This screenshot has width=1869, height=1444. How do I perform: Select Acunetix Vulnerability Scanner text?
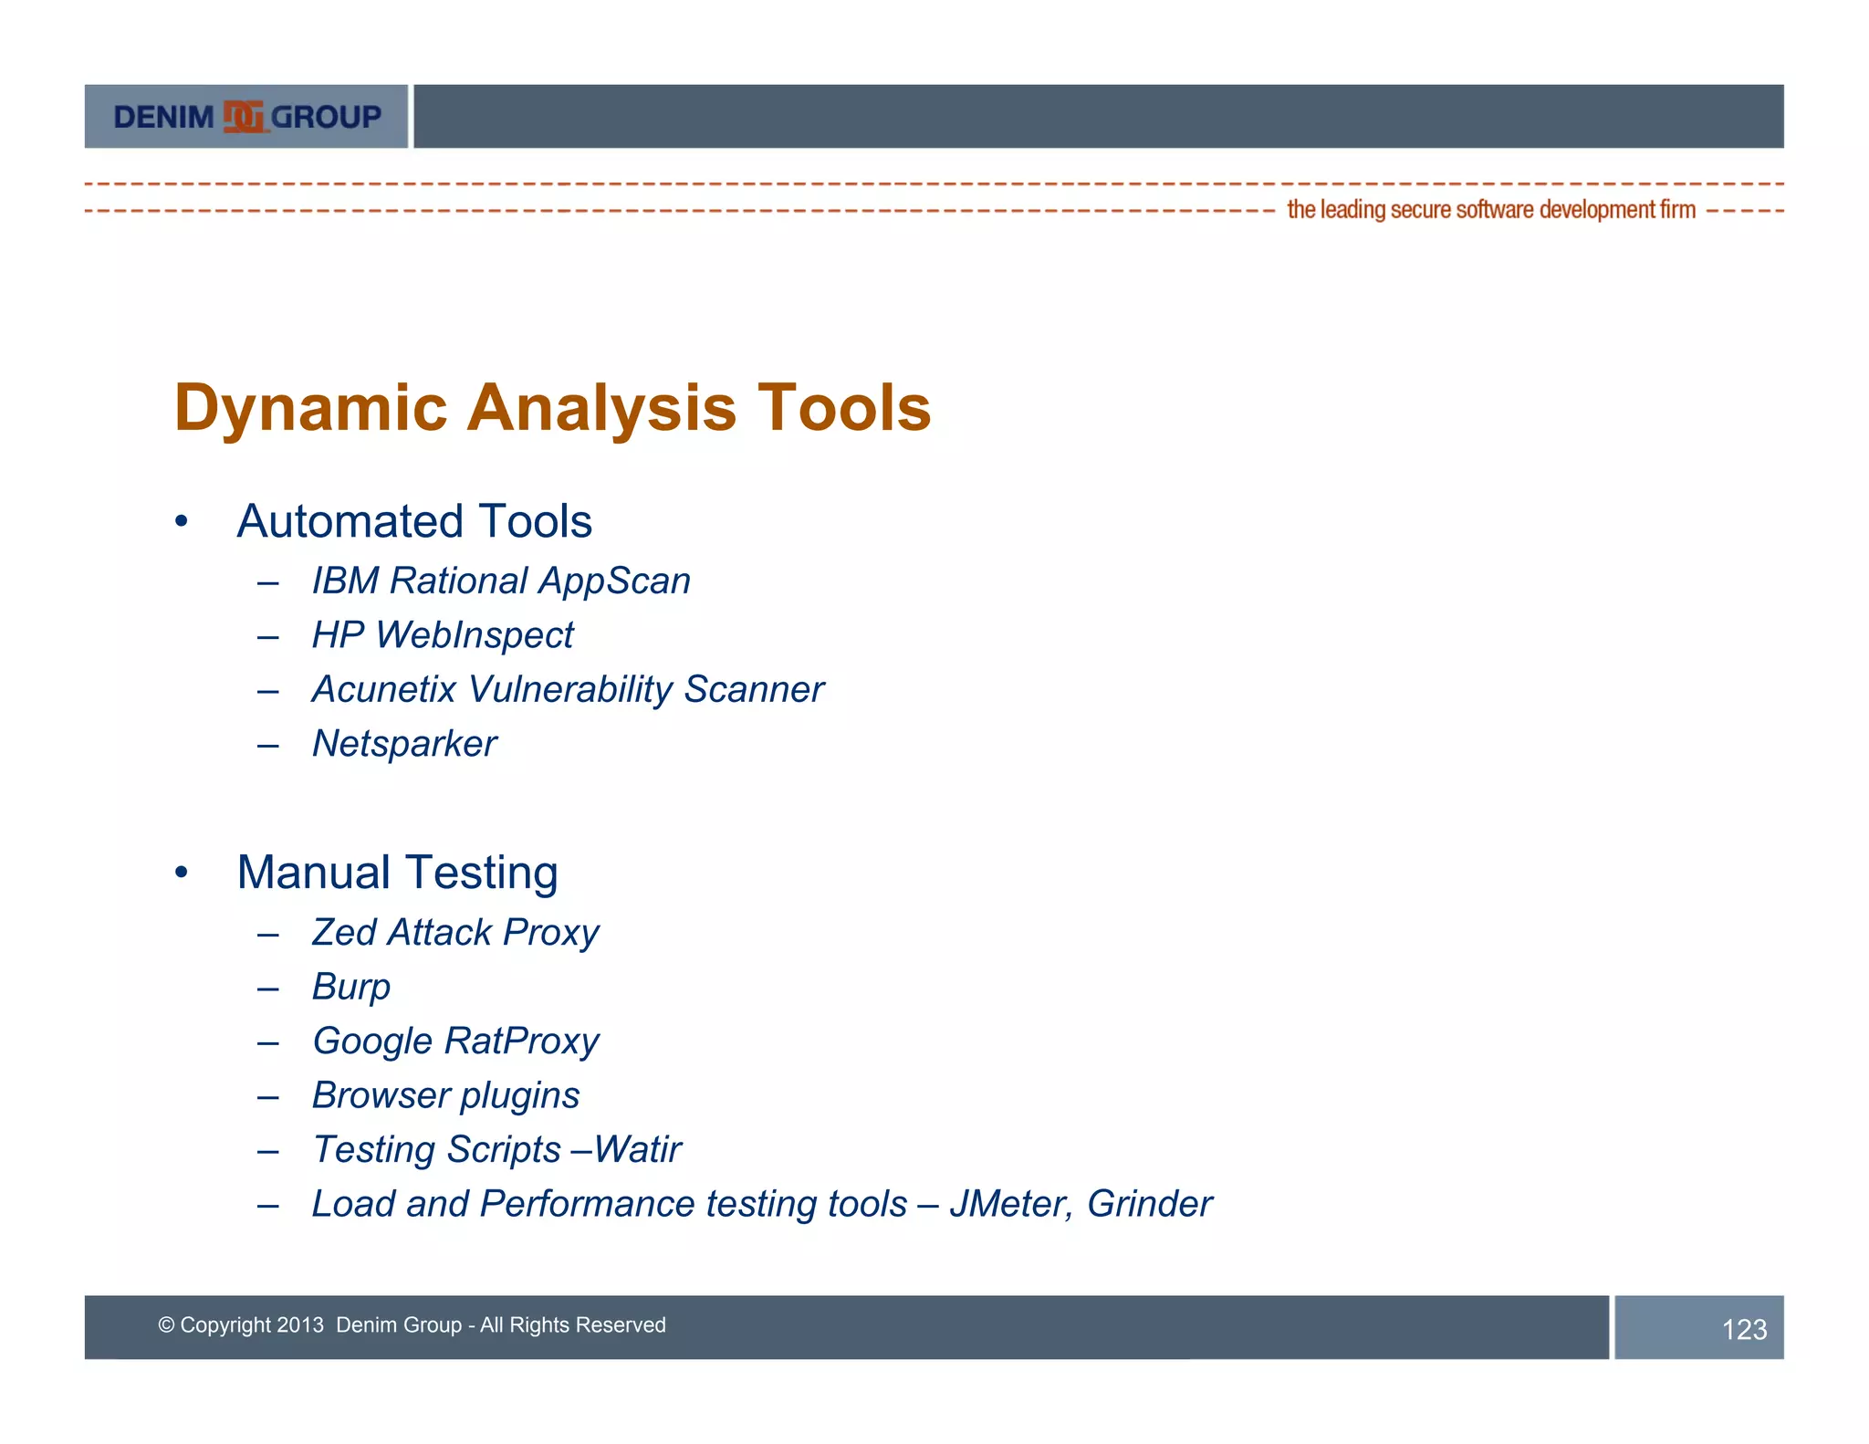click(x=568, y=689)
